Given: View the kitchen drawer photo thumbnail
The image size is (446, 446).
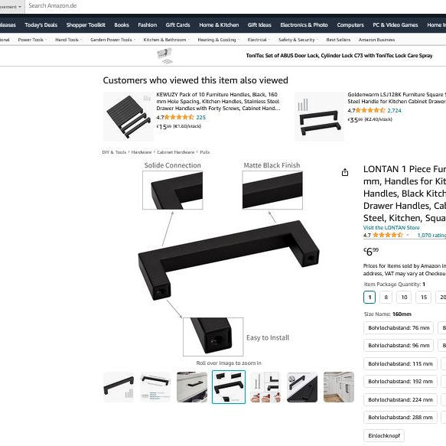Looking at the screenshot, I should click(192, 387).
